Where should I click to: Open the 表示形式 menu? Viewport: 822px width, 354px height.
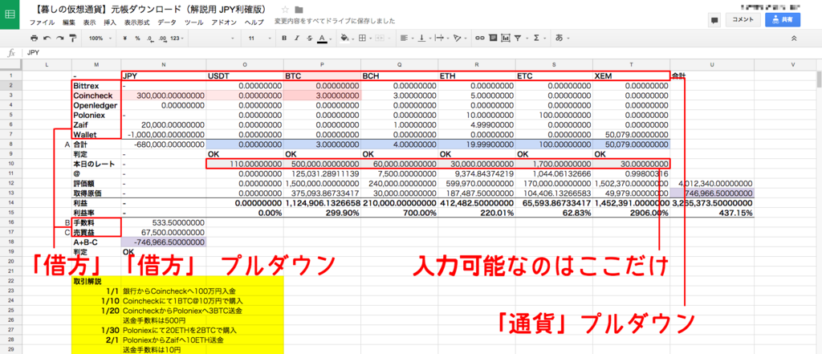136,22
